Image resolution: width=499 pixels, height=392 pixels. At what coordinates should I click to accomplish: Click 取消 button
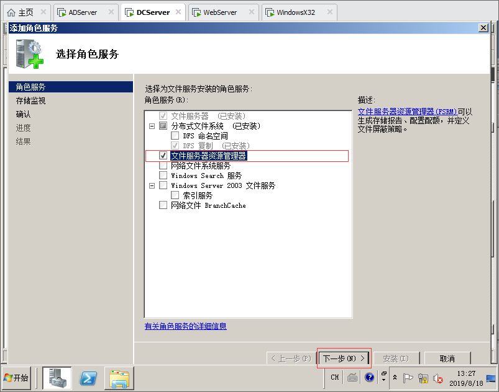point(447,359)
